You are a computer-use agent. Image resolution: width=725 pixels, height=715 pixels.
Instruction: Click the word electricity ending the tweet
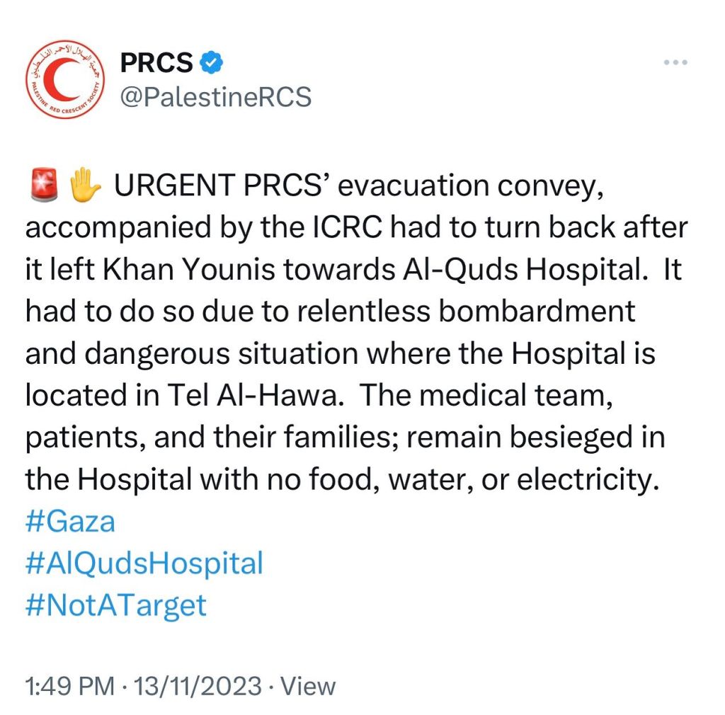[x=588, y=480]
